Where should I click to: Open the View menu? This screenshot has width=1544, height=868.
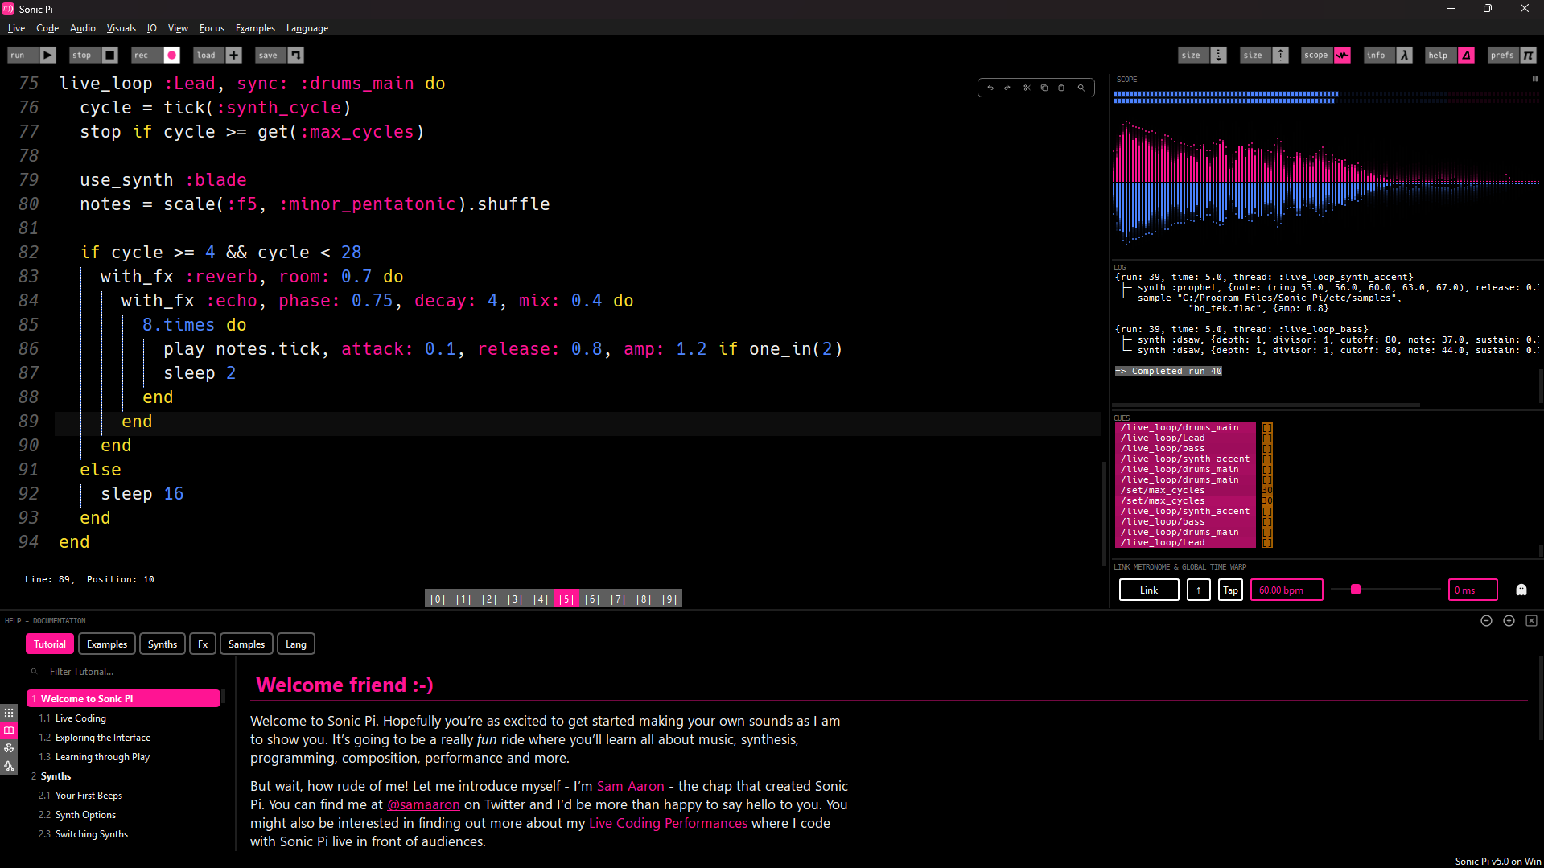click(178, 28)
